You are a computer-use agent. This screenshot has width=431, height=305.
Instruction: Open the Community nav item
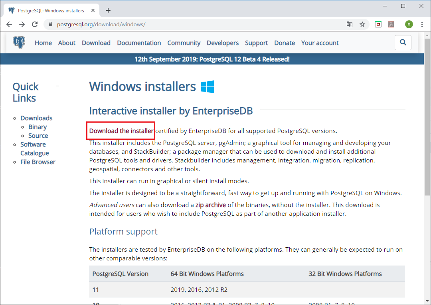pyautogui.click(x=184, y=43)
